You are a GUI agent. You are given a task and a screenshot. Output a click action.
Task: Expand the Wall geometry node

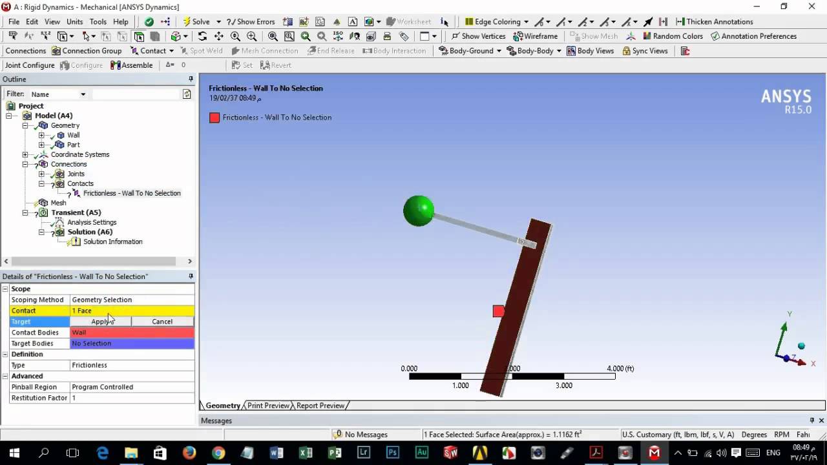pos(41,135)
